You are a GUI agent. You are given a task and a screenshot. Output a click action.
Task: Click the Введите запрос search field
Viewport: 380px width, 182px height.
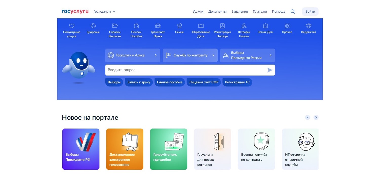click(190, 70)
